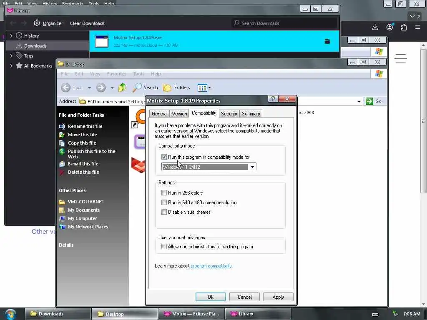Viewport: 427px width, 320px height.
Task: Click the Firefox downloads arrow icon
Action: [375, 27]
